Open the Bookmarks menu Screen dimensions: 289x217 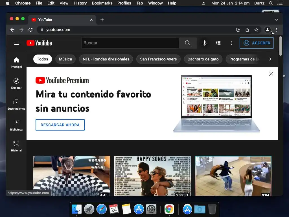pyautogui.click(x=102, y=3)
